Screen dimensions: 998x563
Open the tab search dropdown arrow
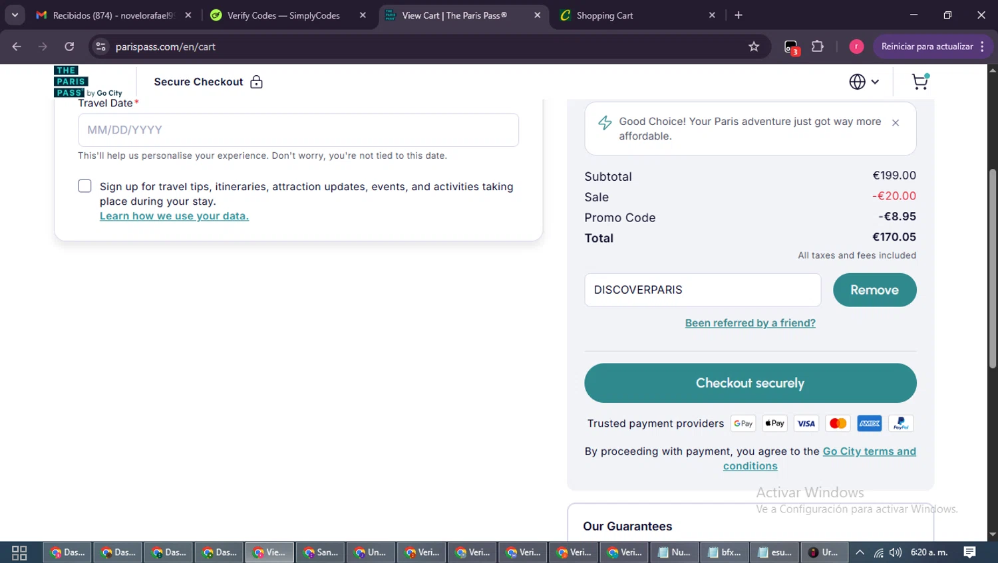(x=15, y=15)
